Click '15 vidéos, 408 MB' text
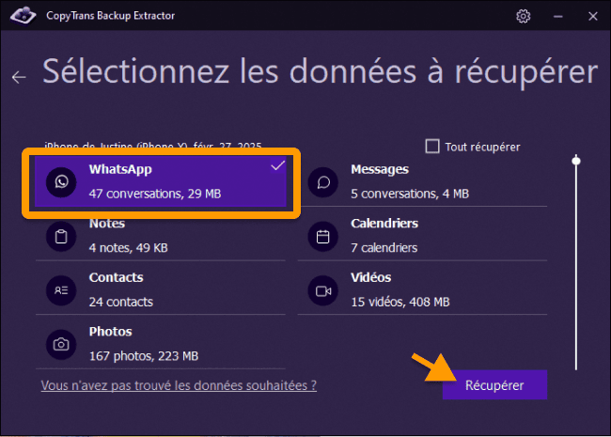This screenshot has height=437, width=611. (400, 302)
